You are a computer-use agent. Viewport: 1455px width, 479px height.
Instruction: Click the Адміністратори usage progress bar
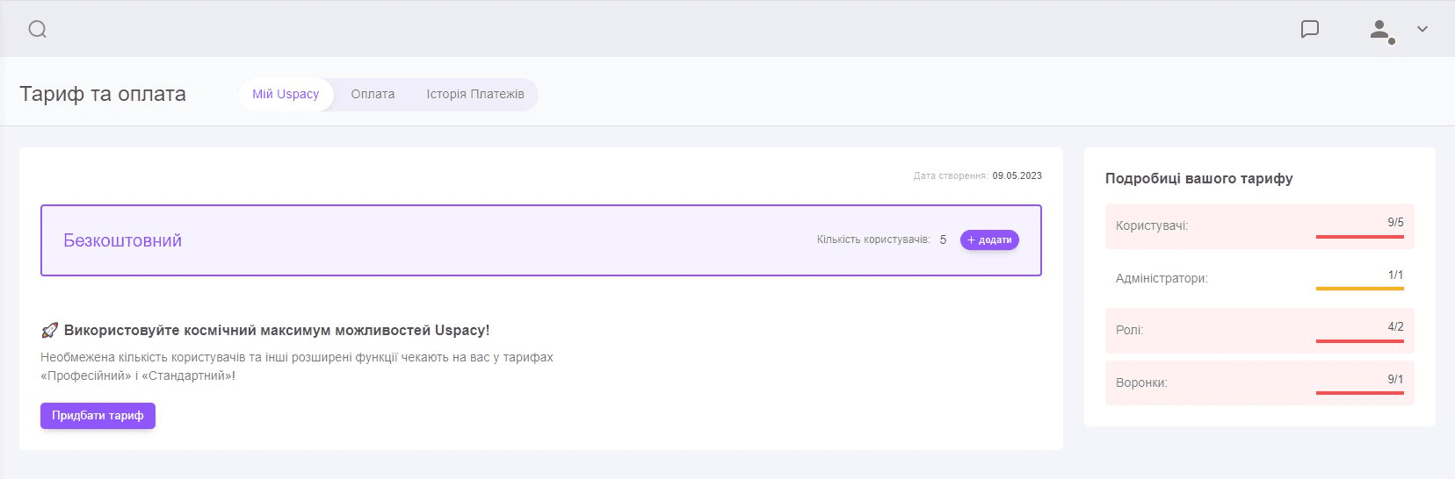pos(1359,289)
